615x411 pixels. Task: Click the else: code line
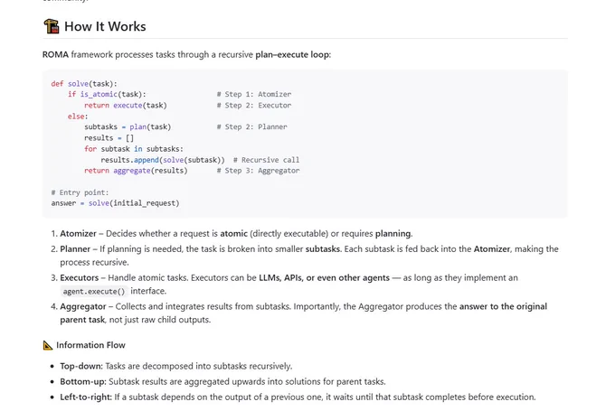[x=78, y=117]
